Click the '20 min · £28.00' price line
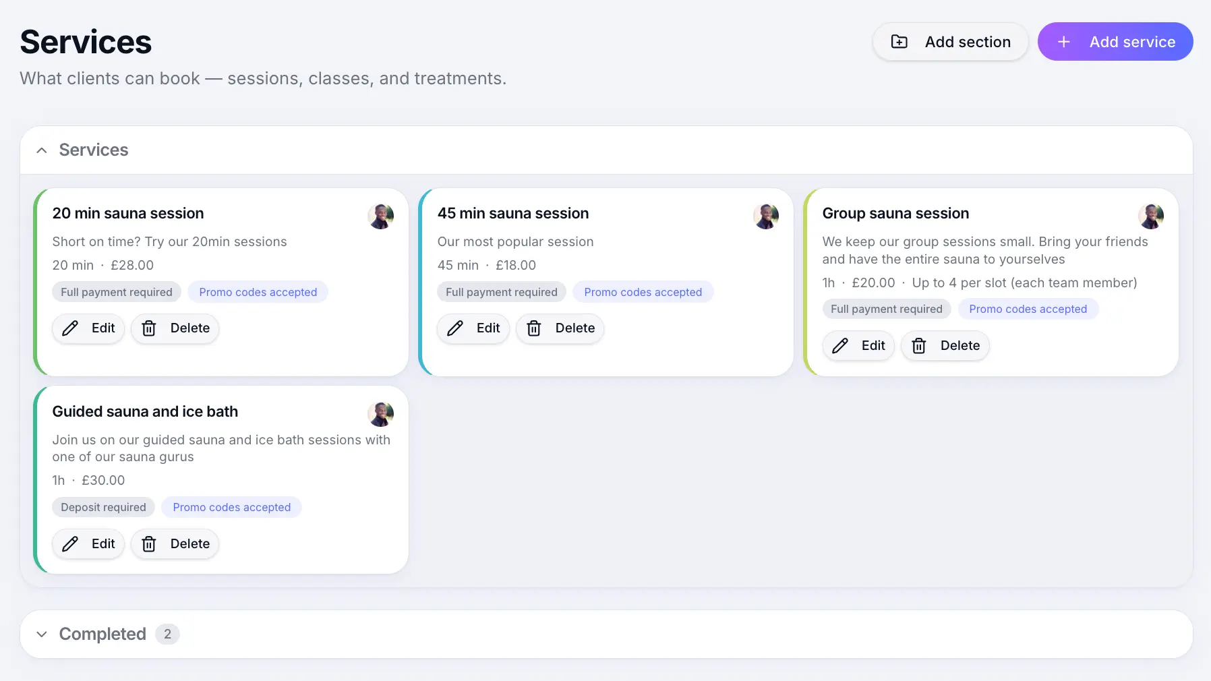This screenshot has height=681, width=1211. tap(103, 266)
